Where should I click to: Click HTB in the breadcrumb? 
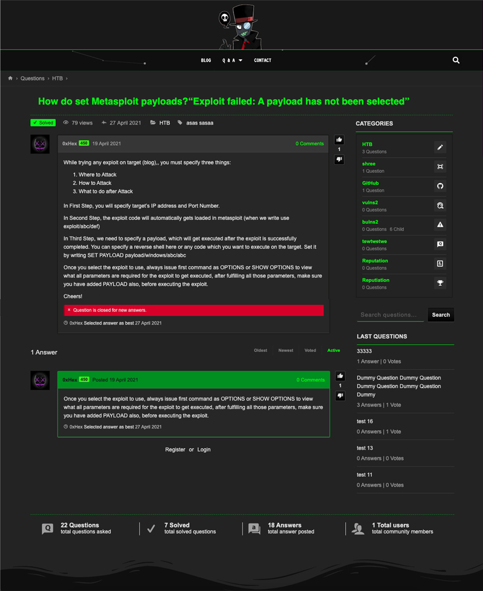(57, 79)
